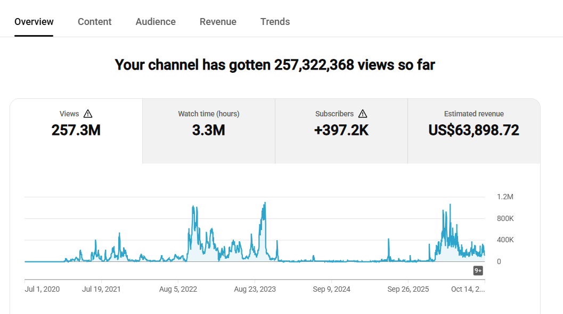
Task: Click the chart peak near Aug 23, 2023
Action: (265, 203)
